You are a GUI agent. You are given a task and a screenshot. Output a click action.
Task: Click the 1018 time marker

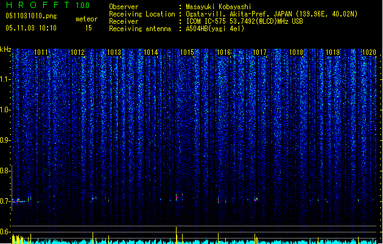297,52
